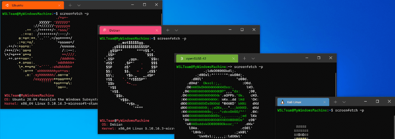Click the Debian swirl tab icon

click(x=104, y=30)
